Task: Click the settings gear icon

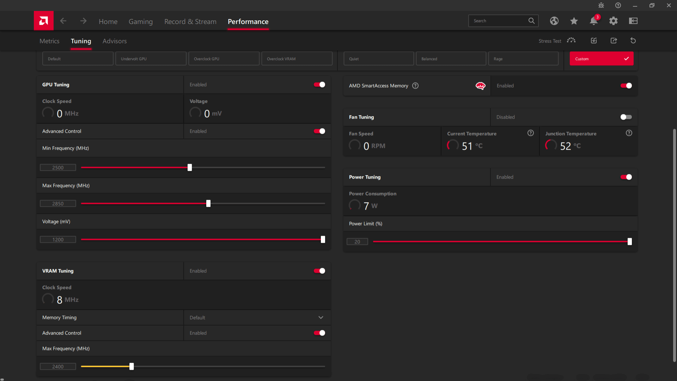Action: tap(614, 21)
